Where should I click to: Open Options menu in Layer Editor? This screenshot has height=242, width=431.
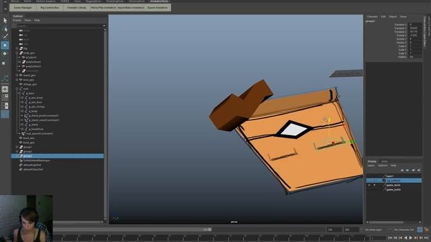coord(383,165)
